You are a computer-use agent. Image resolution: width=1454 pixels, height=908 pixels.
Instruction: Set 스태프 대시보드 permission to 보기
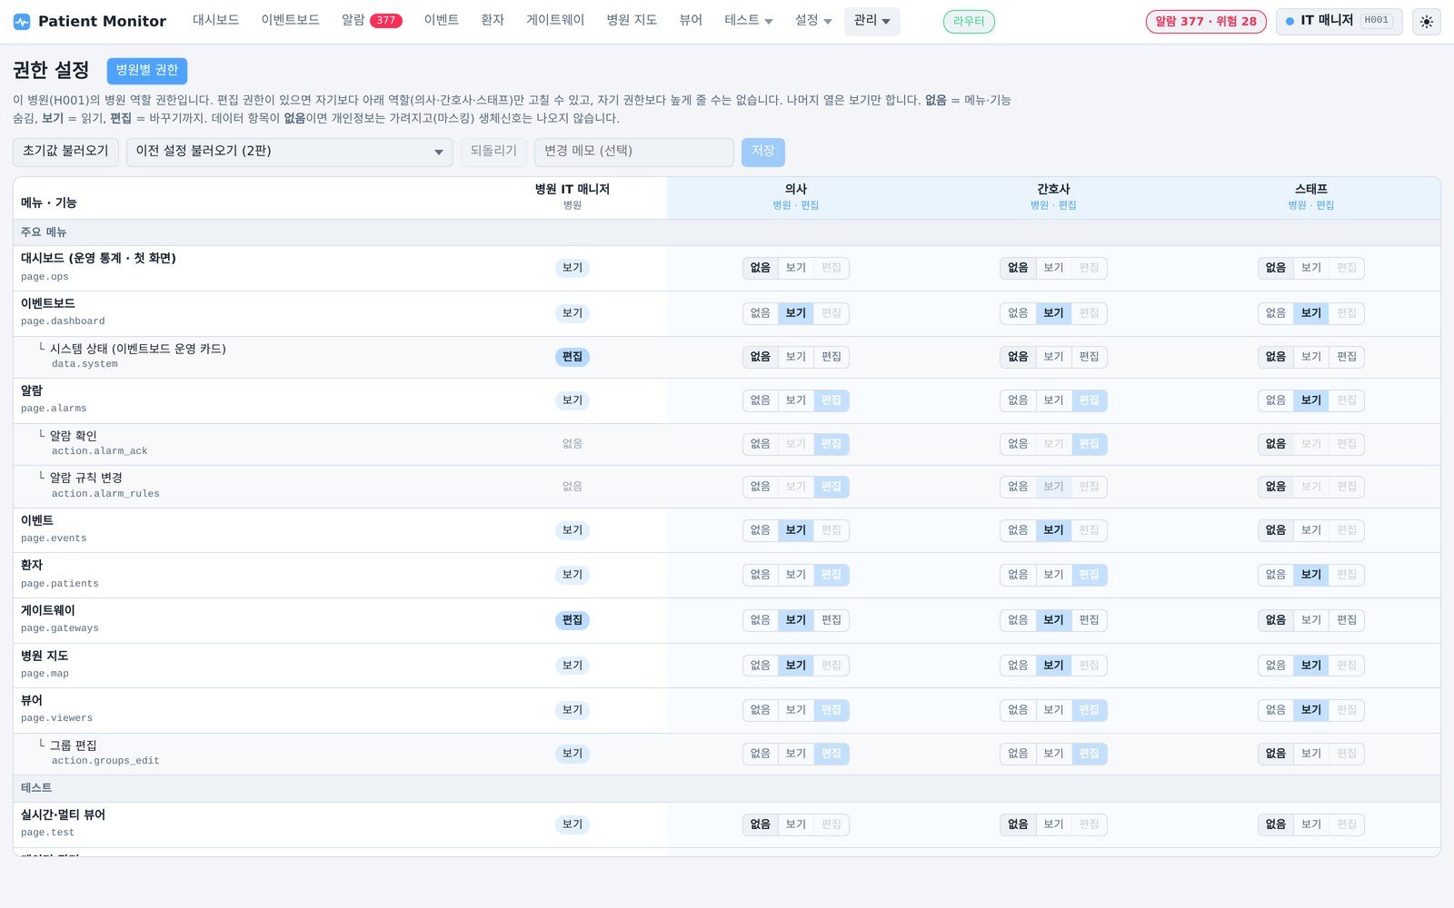pyautogui.click(x=1311, y=268)
